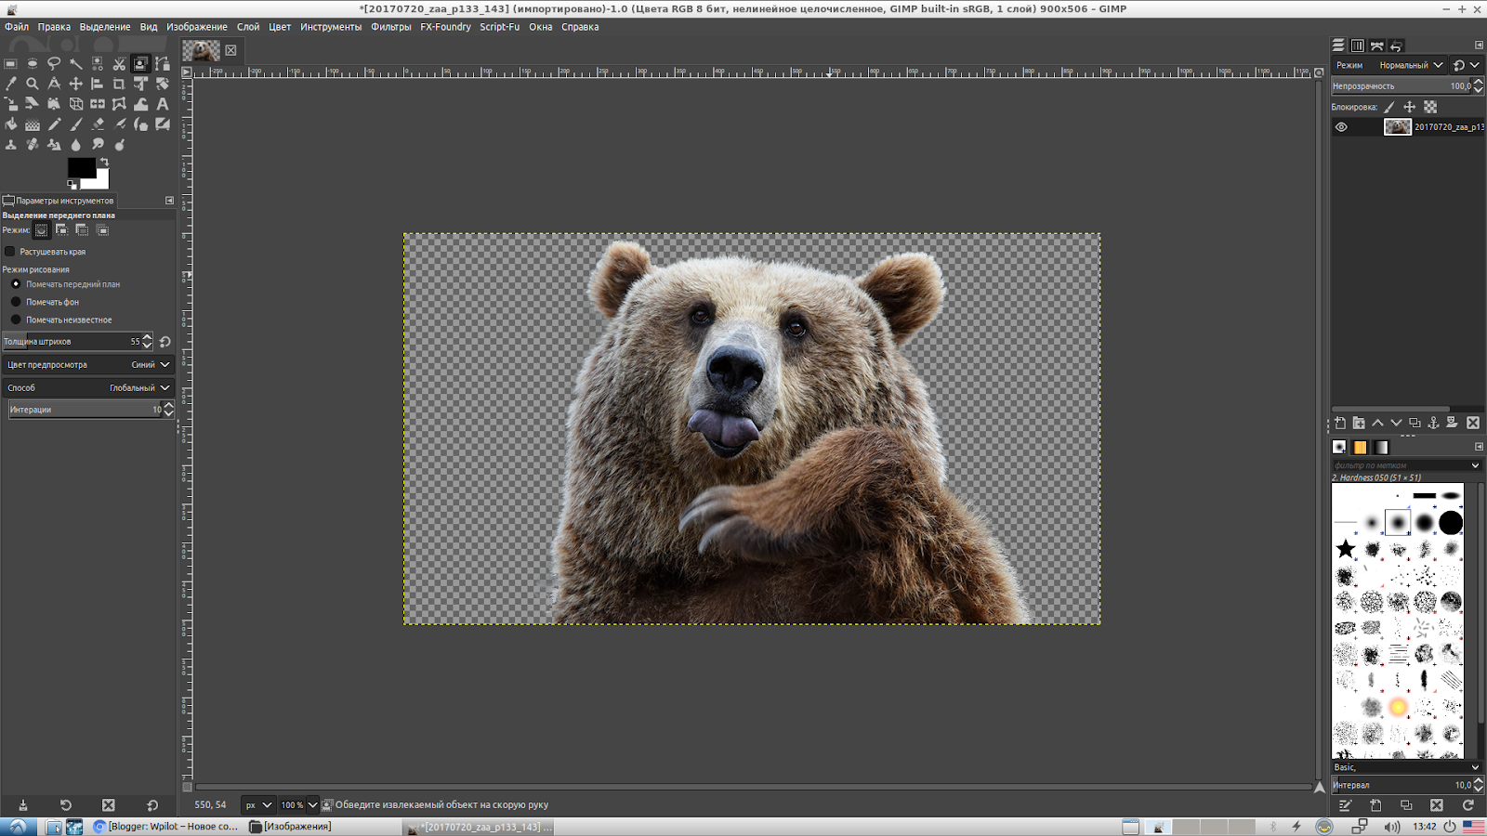Viewport: 1487px width, 836px height.
Task: Select the Bucket Fill tool
Action: click(x=11, y=124)
